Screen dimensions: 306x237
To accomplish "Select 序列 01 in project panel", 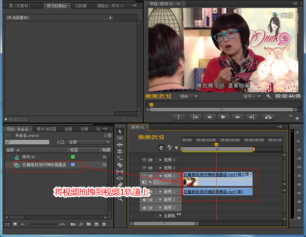I will point(29,157).
